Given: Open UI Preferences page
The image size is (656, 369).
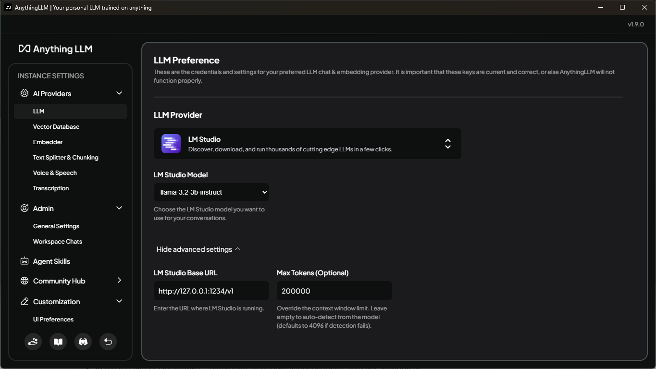Looking at the screenshot, I should [x=53, y=320].
